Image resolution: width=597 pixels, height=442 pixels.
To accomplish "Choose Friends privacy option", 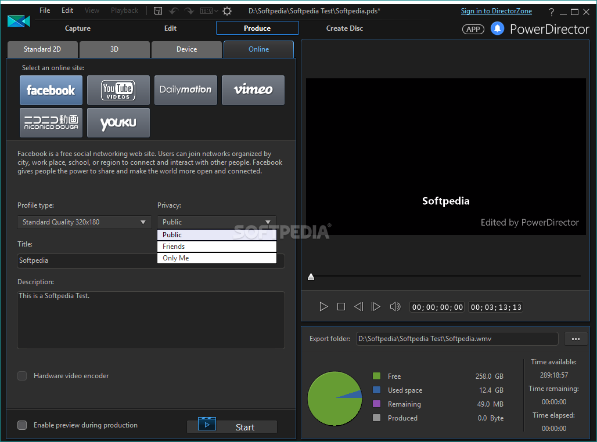I will point(217,247).
